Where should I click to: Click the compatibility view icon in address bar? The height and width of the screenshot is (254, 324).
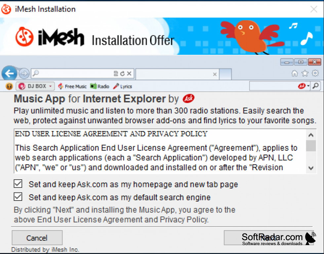point(116,74)
